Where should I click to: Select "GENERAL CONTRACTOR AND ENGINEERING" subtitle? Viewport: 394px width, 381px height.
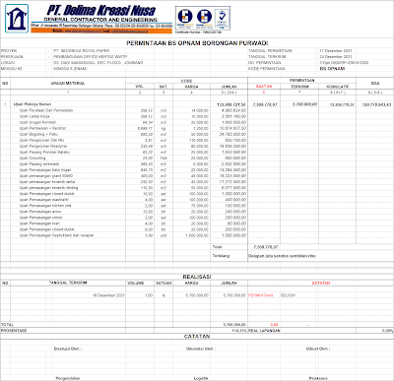coord(100,20)
